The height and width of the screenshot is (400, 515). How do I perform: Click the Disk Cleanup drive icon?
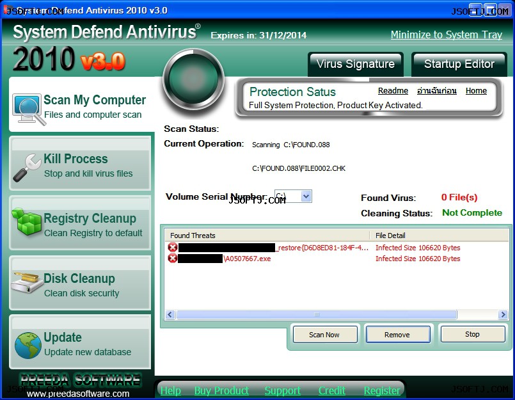coord(27,282)
